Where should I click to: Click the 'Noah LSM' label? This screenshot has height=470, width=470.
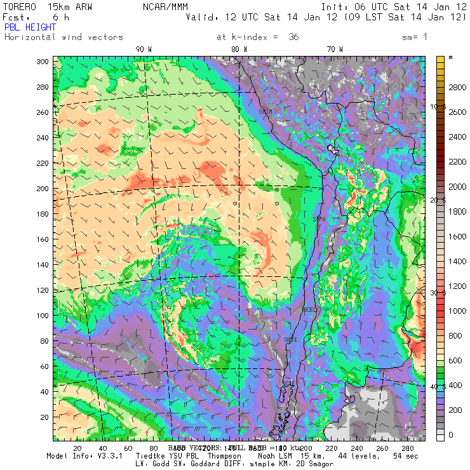[275, 456]
